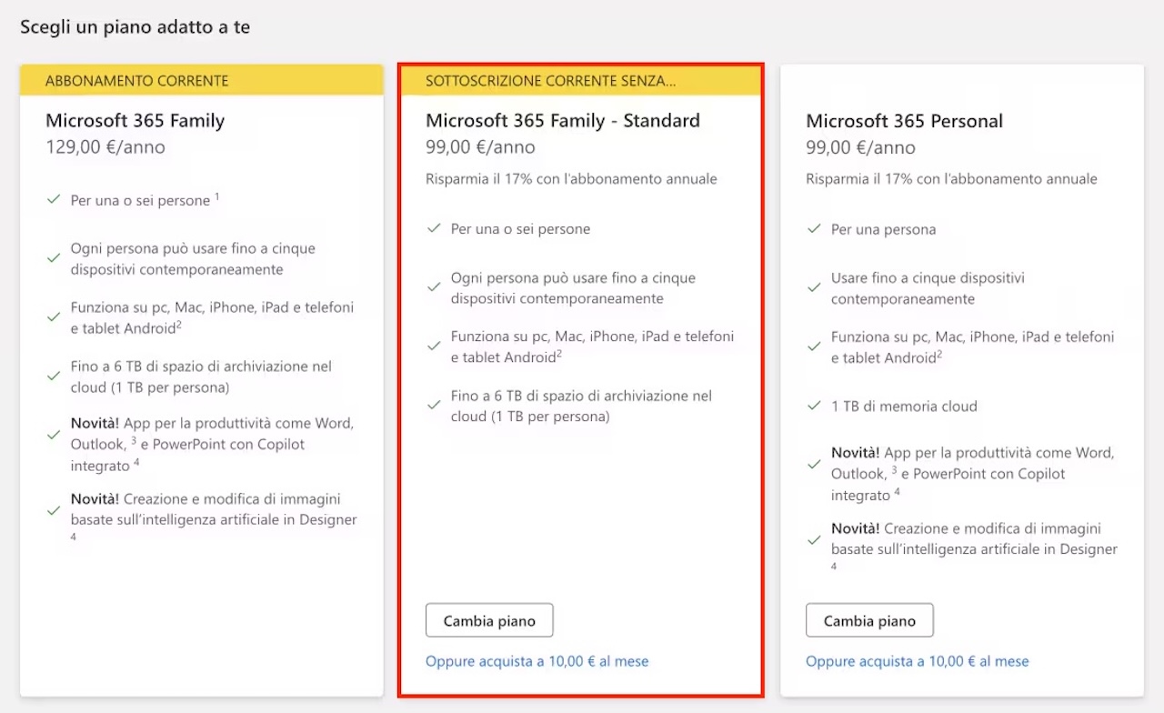Click checkmark beside 'Per una persona'

(x=814, y=228)
